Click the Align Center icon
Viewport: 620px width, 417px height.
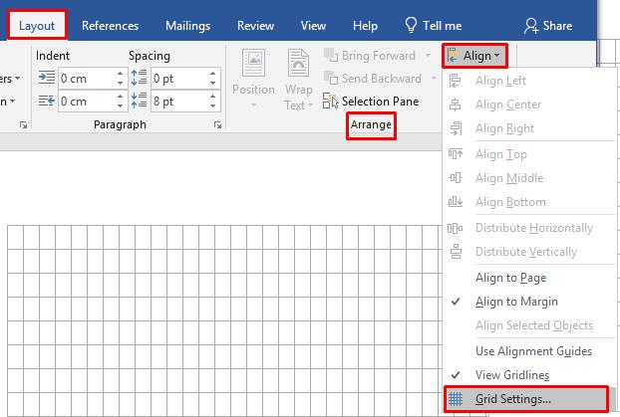(x=456, y=104)
